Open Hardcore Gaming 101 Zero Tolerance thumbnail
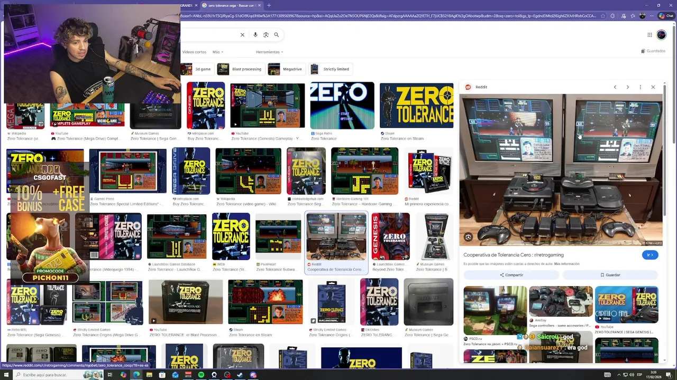Image resolution: width=677 pixels, height=380 pixels. coord(364,171)
